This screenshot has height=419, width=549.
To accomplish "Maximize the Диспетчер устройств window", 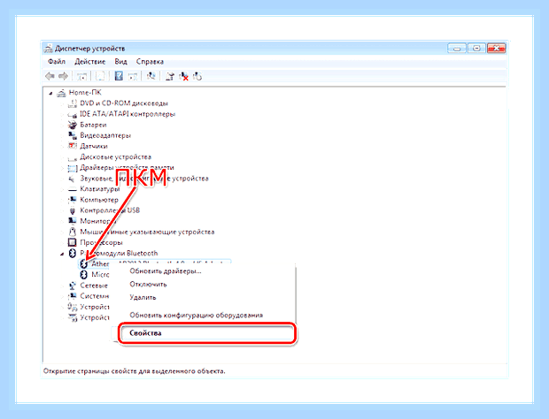I will [x=476, y=49].
